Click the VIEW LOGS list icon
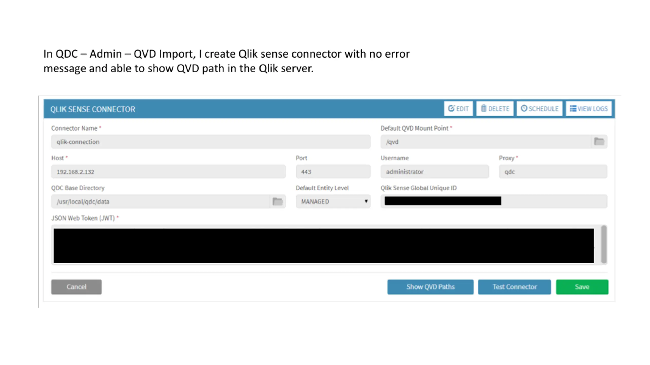The image size is (650, 365). [x=573, y=108]
